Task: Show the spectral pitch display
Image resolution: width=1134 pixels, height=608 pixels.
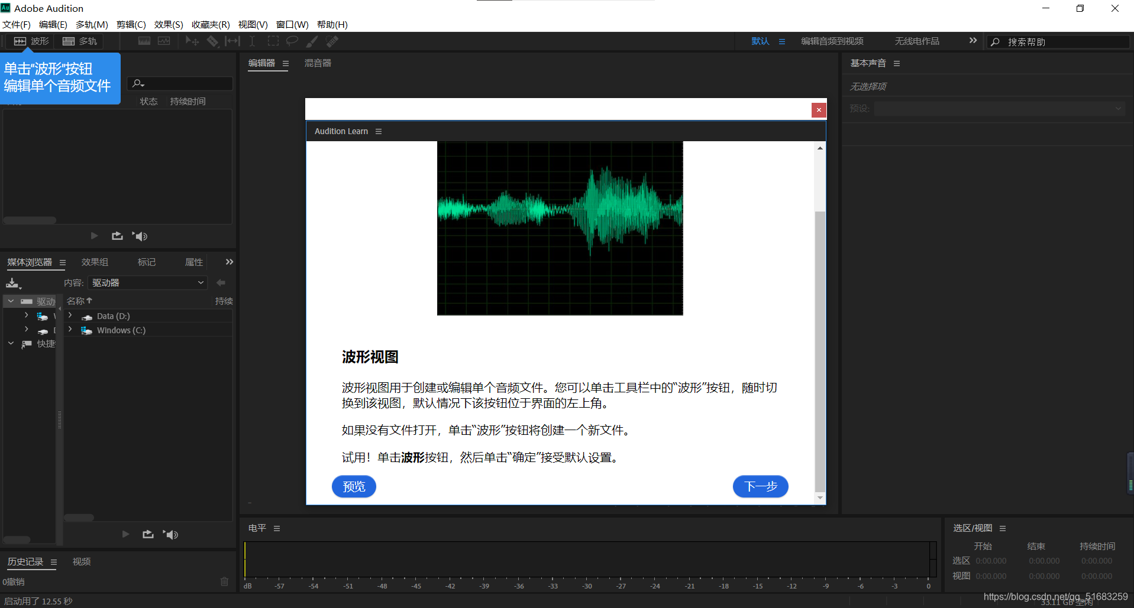Action: coord(164,41)
